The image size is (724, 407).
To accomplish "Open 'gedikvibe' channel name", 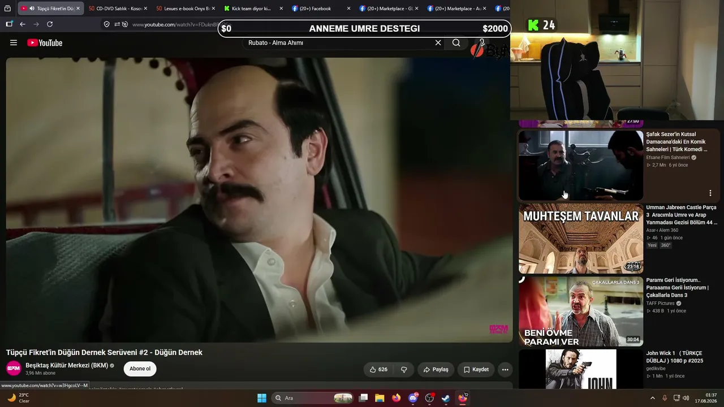I will 657,369.
